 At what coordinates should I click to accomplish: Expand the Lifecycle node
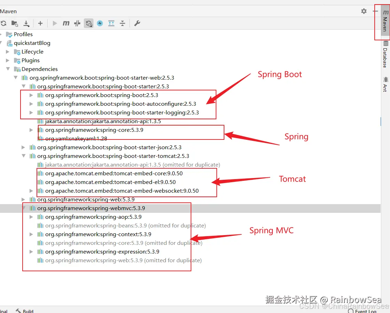point(8,52)
